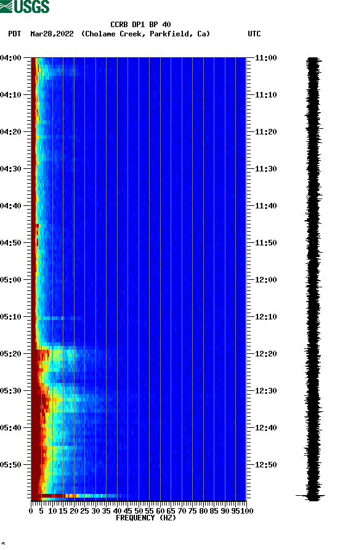Screen dimensions: 340x550
Task: Click the 50 Hz frequency tick label
Action: (x=139, y=511)
